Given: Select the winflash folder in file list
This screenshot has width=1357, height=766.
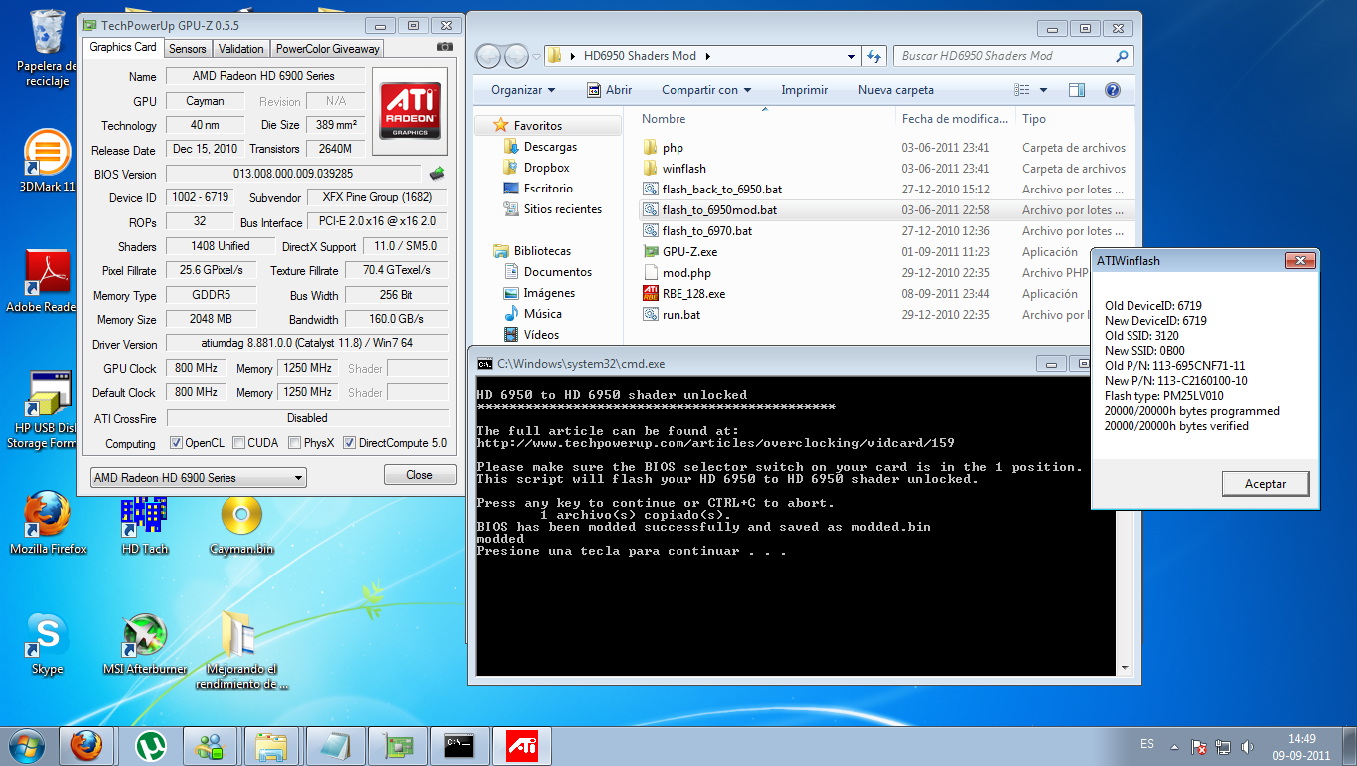Looking at the screenshot, I should (x=683, y=169).
